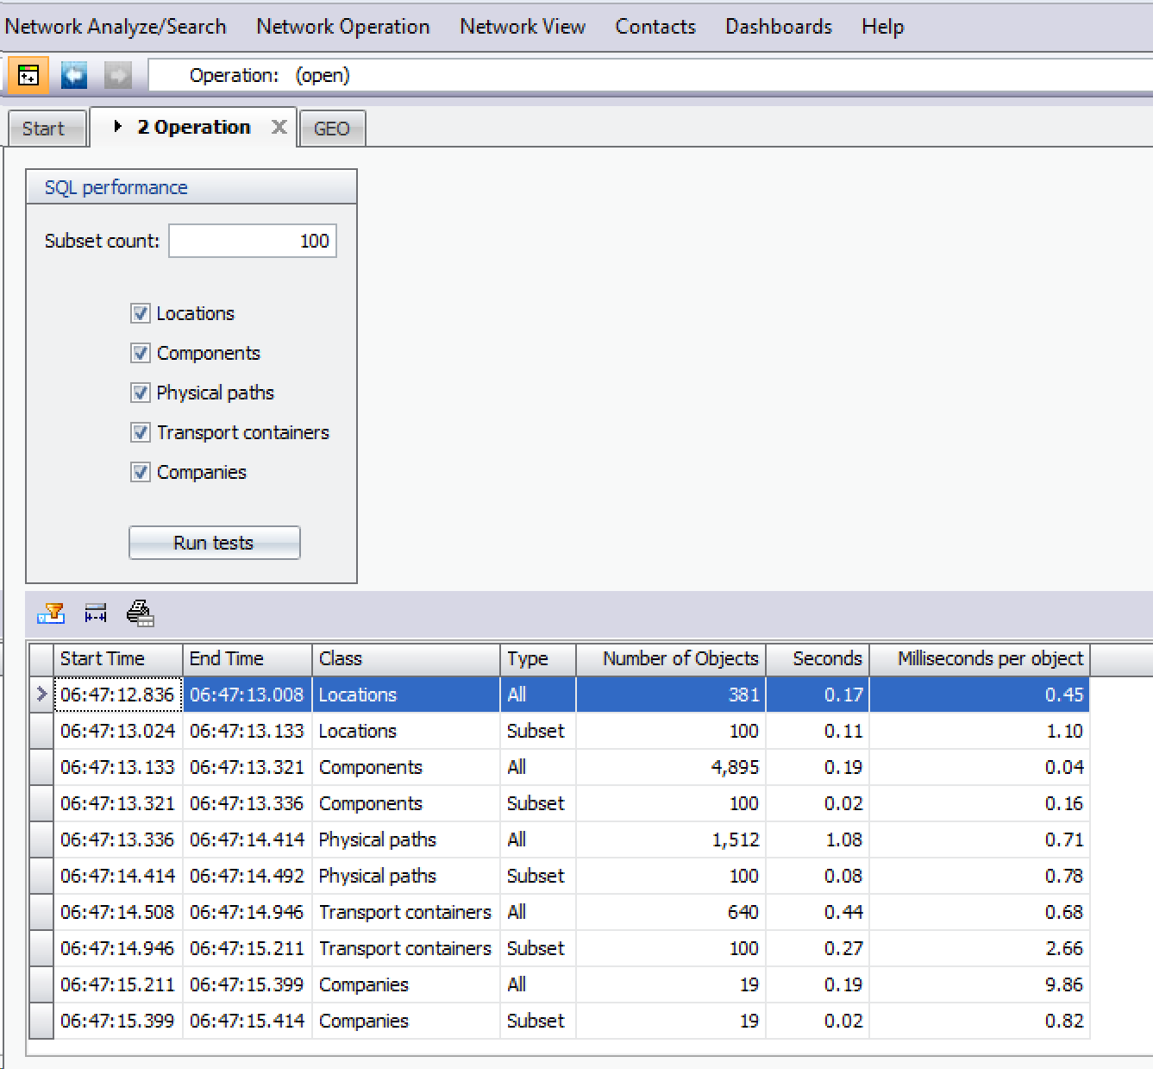
Task: Go back with the blue arrow icon
Action: (74, 76)
